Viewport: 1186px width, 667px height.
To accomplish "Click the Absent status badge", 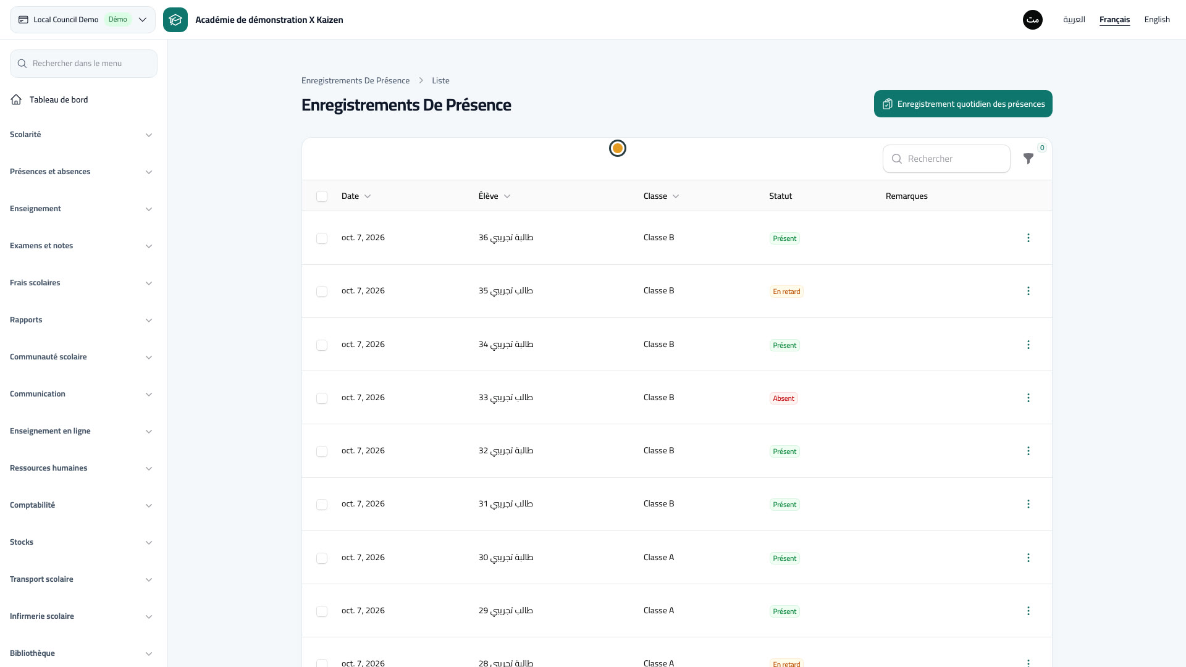I will tap(783, 398).
